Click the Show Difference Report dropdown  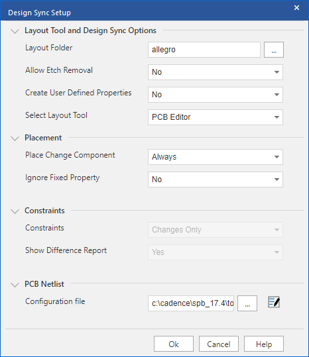pos(216,252)
